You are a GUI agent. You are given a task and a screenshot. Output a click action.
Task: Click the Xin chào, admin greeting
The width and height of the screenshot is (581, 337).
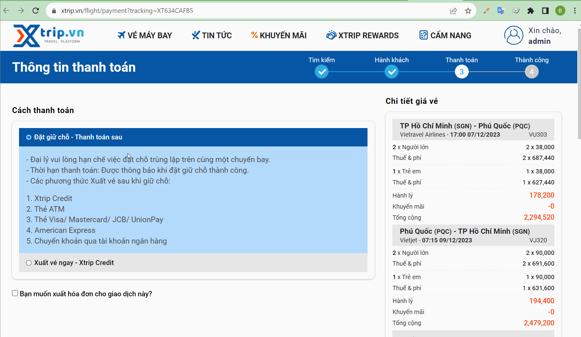pos(545,36)
